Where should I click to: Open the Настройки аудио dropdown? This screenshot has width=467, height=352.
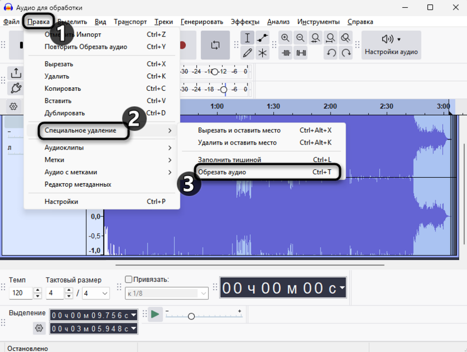[x=391, y=45]
